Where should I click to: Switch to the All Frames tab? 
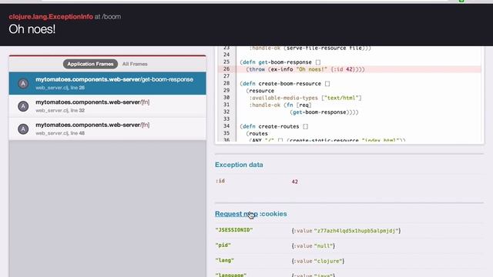(135, 64)
